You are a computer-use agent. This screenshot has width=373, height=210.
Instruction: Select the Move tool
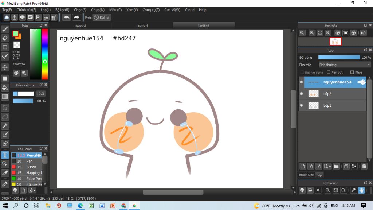tap(5, 67)
